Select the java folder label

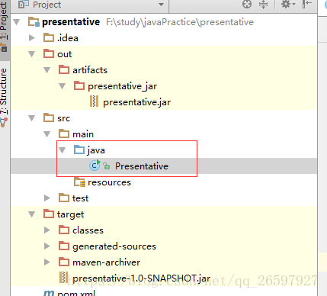click(x=96, y=150)
